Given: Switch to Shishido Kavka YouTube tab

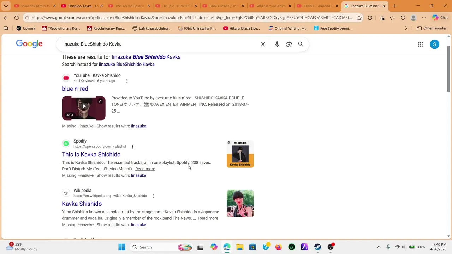Looking at the screenshot, I should pos(82,6).
